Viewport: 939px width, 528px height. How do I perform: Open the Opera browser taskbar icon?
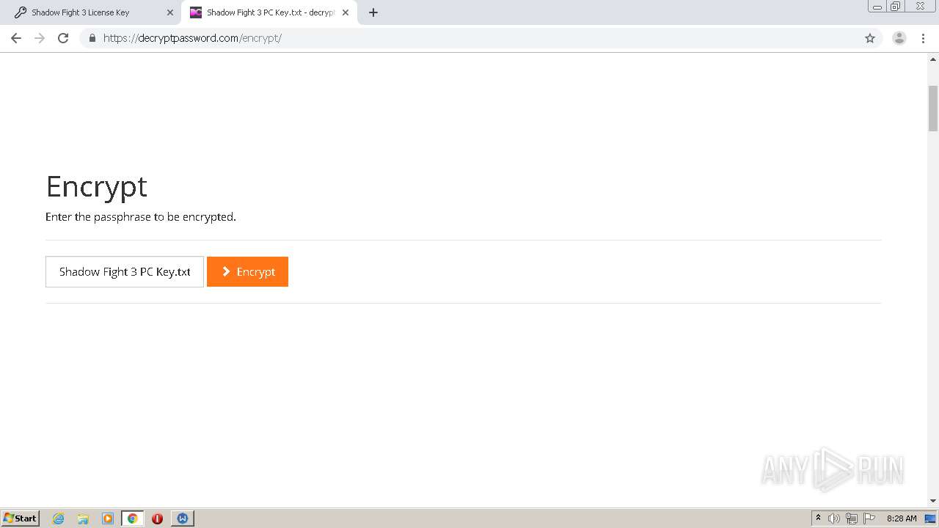point(157,518)
